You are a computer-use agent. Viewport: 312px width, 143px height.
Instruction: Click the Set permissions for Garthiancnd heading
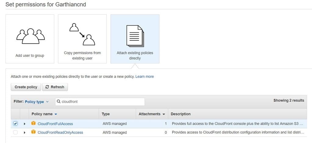click(x=46, y=5)
